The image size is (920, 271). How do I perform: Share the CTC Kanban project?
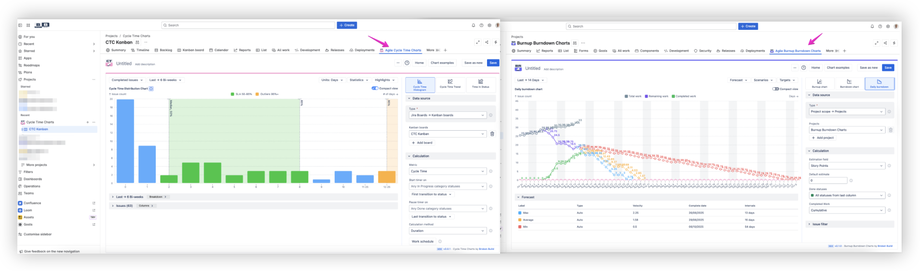click(487, 42)
